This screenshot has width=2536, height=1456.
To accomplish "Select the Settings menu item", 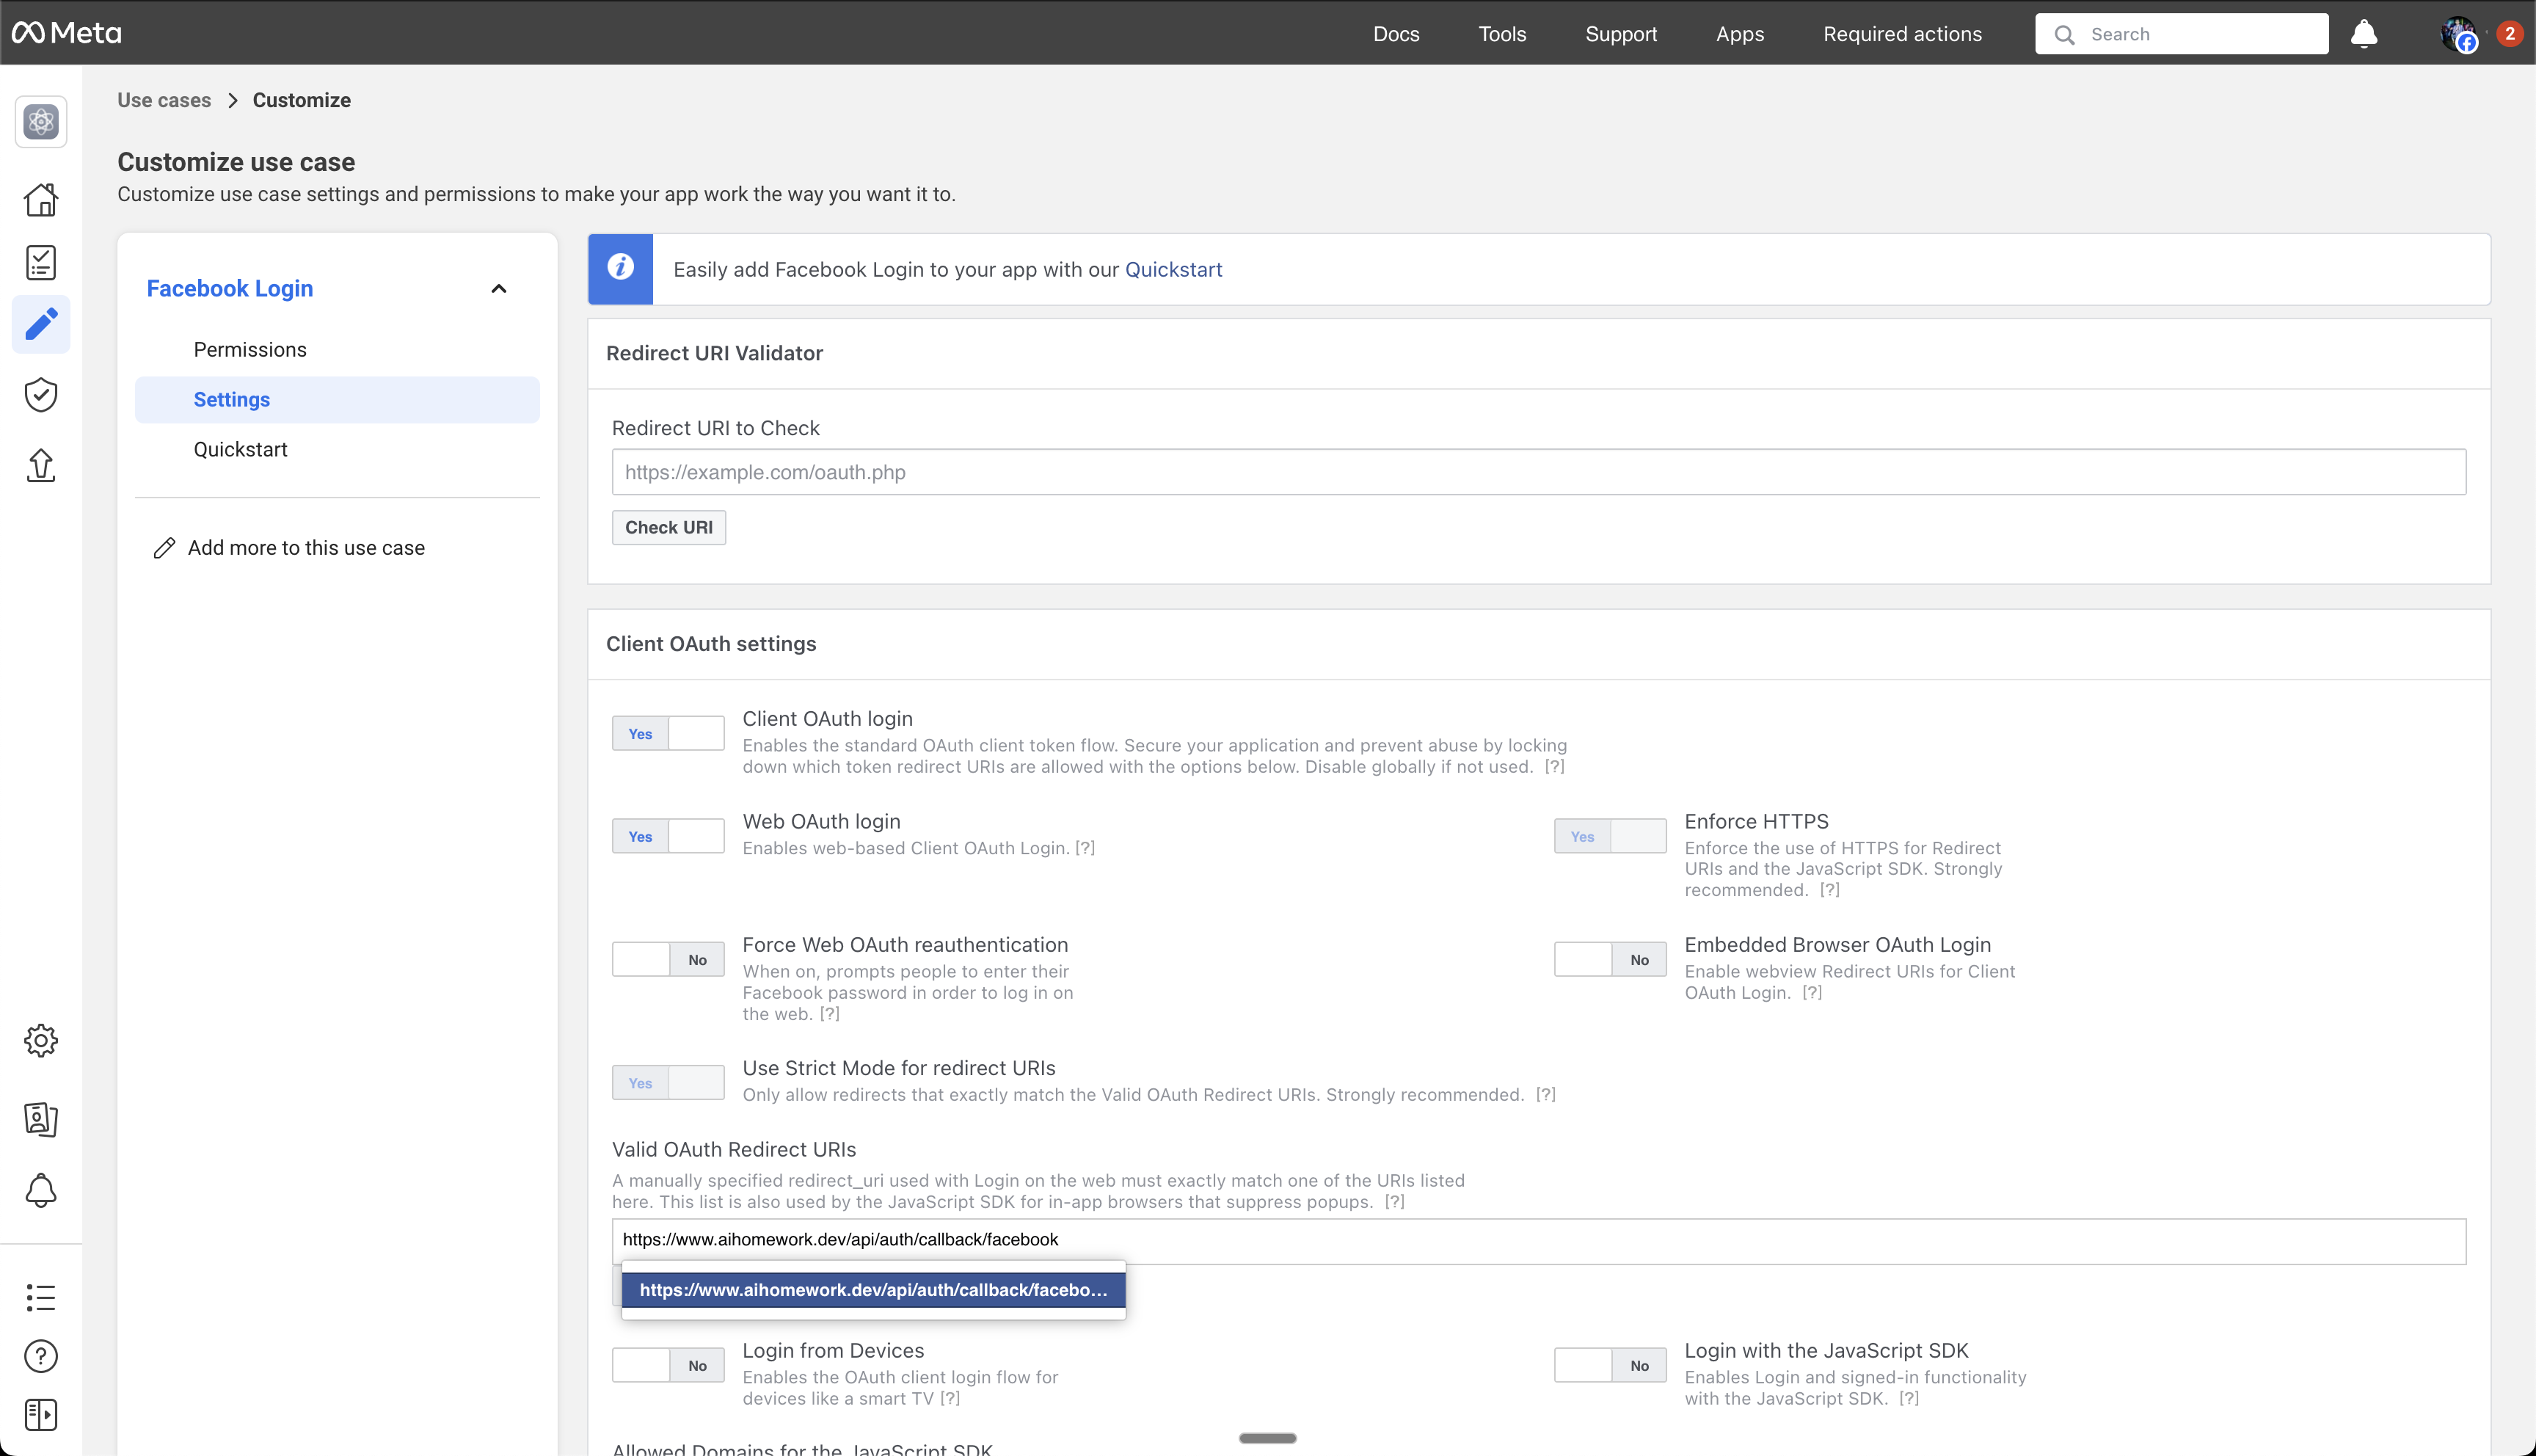I will pyautogui.click(x=337, y=400).
